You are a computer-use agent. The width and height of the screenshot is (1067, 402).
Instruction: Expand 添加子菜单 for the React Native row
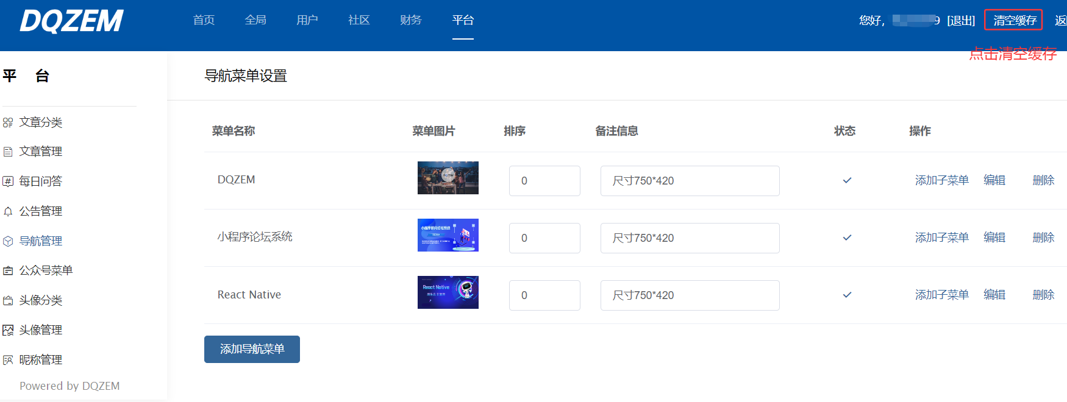pos(941,295)
